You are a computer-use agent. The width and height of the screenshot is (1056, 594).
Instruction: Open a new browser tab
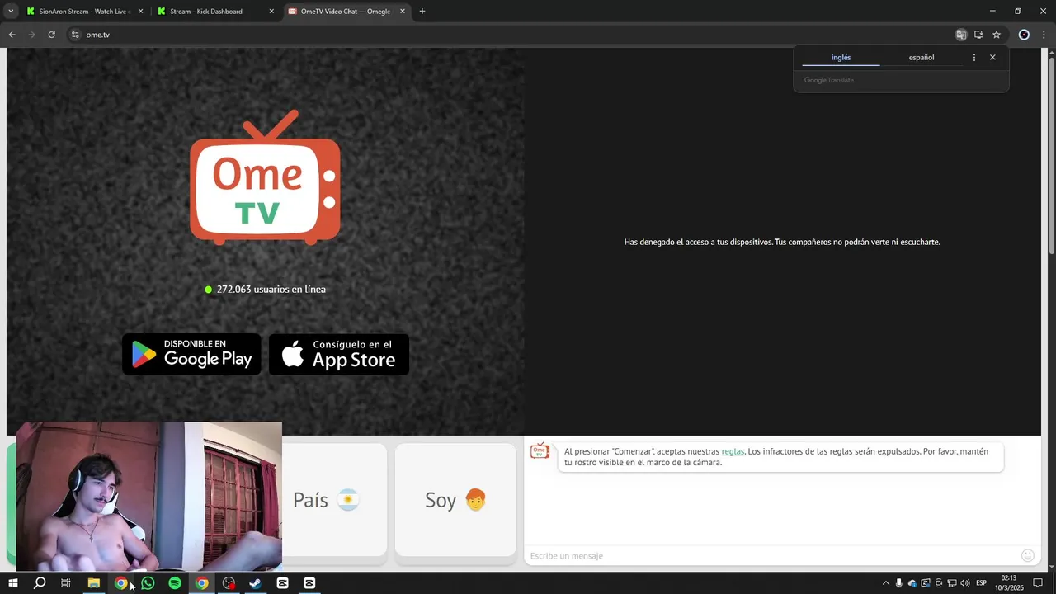[422, 12]
